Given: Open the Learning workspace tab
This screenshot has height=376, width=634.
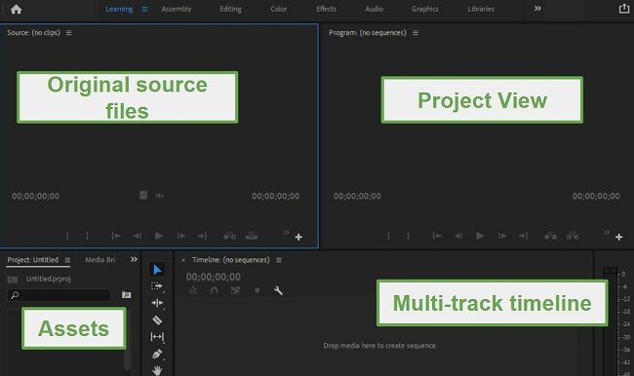Looking at the screenshot, I should tap(119, 9).
